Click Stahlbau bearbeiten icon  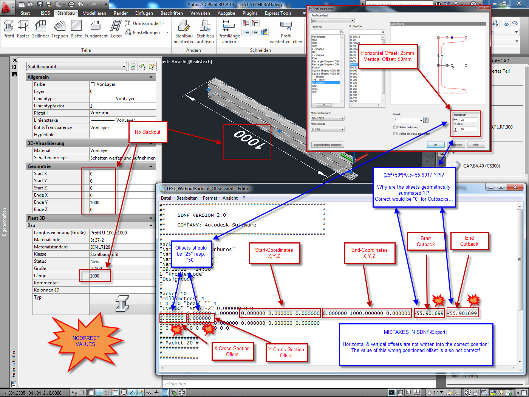(x=184, y=32)
